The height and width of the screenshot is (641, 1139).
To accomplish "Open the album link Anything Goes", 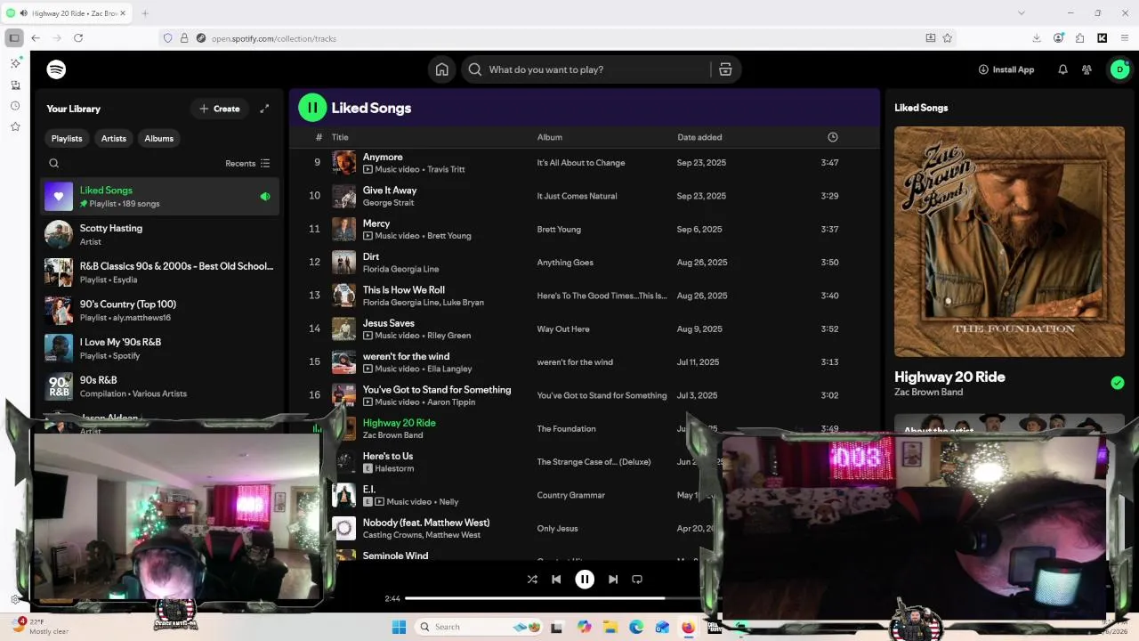I will [x=565, y=263].
